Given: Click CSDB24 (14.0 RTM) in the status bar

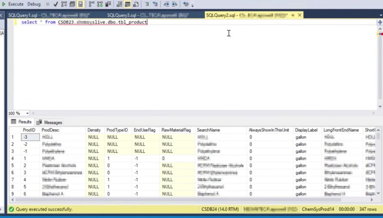Looking at the screenshot, I should pos(220,209).
